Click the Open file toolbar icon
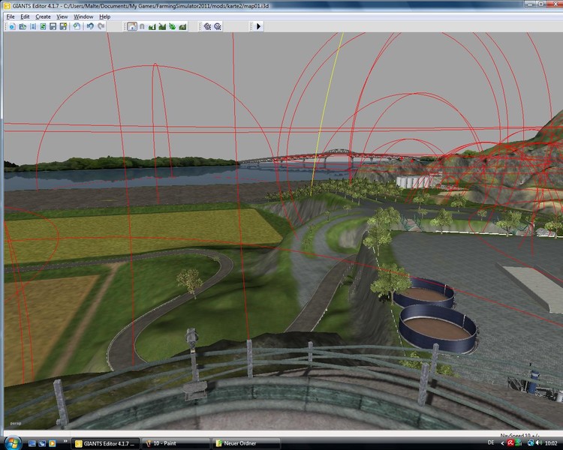 click(23, 26)
